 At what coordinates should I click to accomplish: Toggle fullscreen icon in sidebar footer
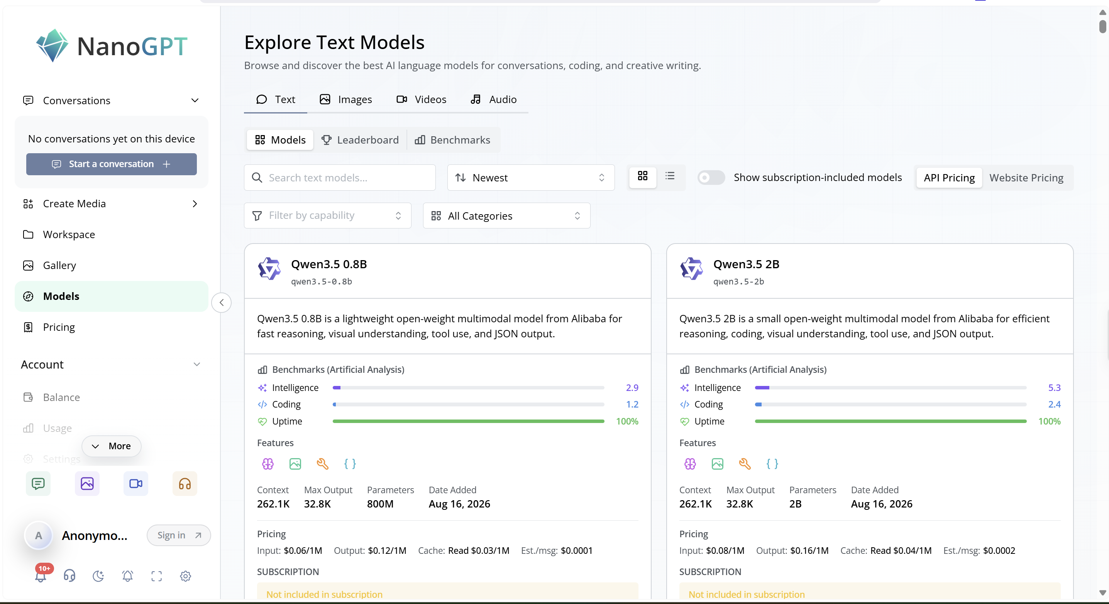pos(157,575)
